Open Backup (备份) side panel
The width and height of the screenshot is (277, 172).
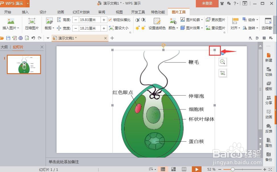click(268, 157)
